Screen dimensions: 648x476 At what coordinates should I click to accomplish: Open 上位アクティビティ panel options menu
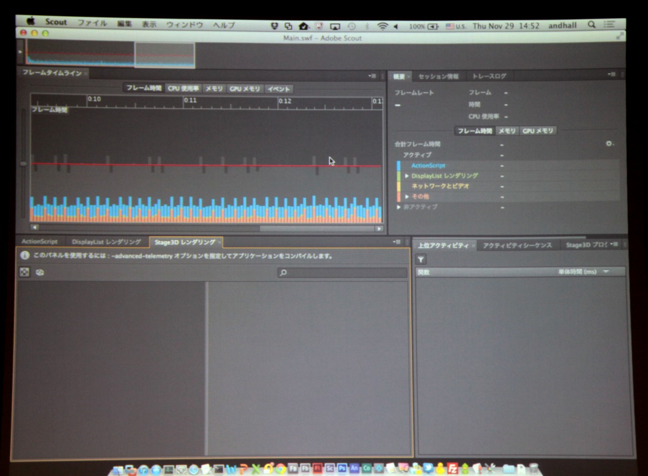click(x=613, y=244)
